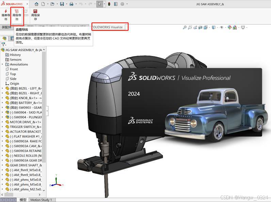
Task: Select (-) SW0903A RAKE component
Action: pos(23,141)
